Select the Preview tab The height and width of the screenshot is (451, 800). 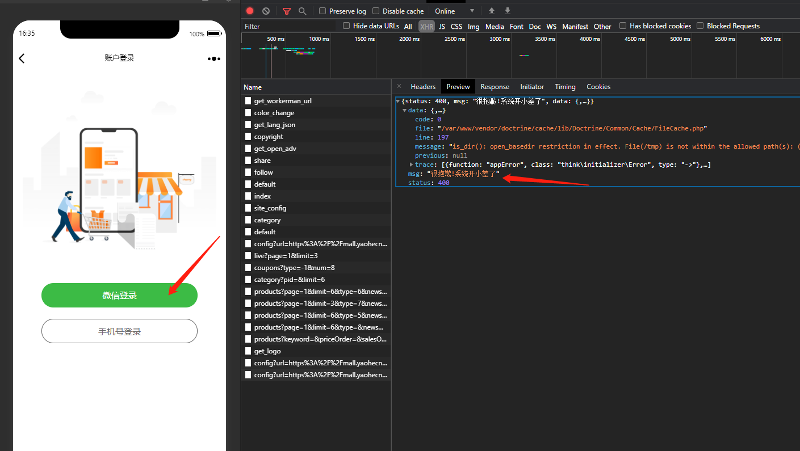(x=458, y=87)
